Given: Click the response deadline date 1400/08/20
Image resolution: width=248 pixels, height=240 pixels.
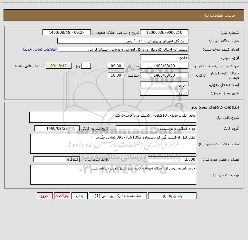Looking at the screenshot, I should [x=164, y=66].
